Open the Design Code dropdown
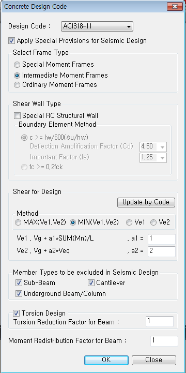 click(97, 26)
